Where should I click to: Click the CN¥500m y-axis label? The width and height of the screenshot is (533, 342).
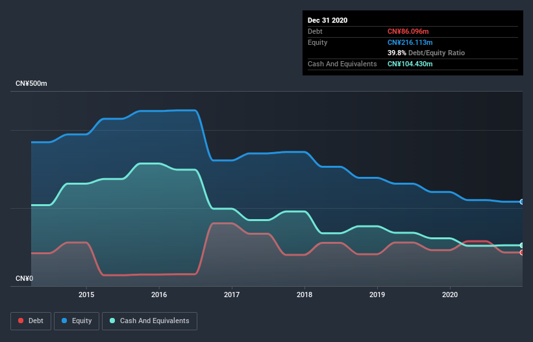[x=31, y=84]
